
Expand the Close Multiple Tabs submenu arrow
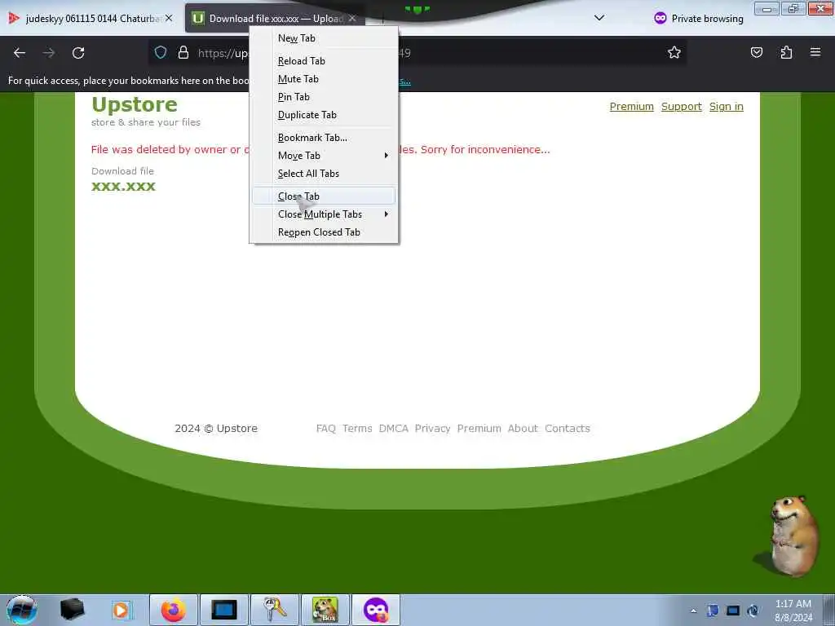point(386,214)
